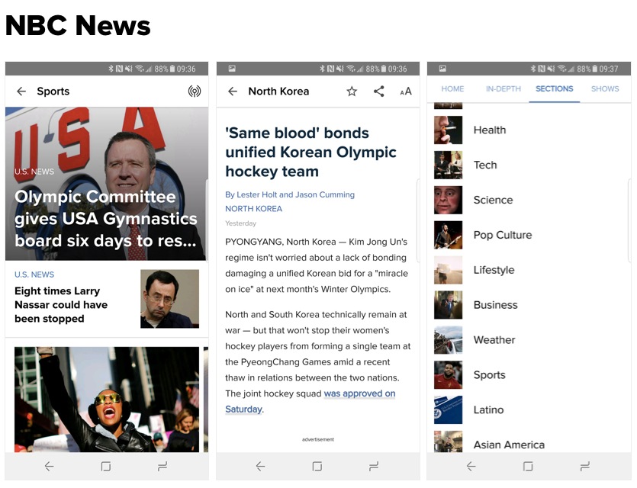This screenshot has height=488, width=637.
Task: Choose Science in the sections list
Action: click(x=493, y=200)
